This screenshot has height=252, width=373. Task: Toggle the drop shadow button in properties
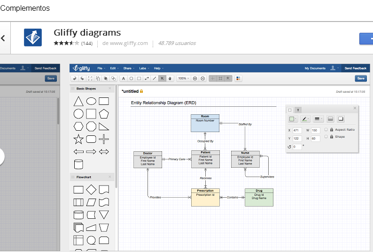[341, 119]
